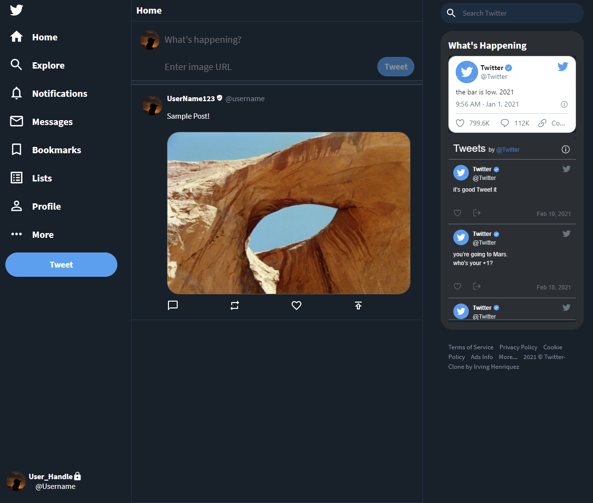This screenshot has height=503, width=593.
Task: Open the Privacy Policy link
Action: [518, 347]
